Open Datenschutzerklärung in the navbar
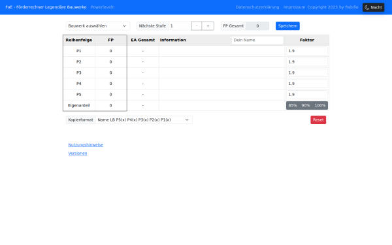392x245 pixels. (x=257, y=7)
